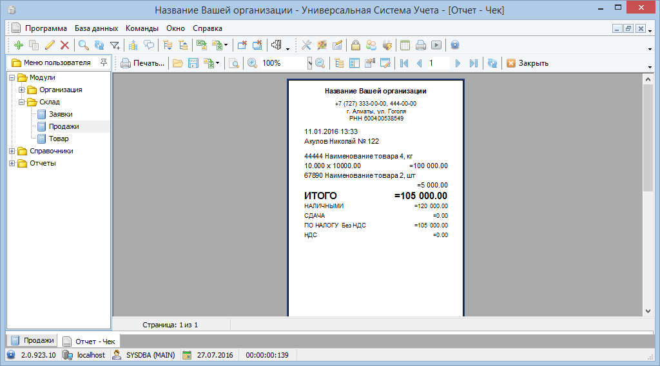Image resolution: width=660 pixels, height=366 pixels.
Task: Click the Печать... button
Action: point(143,63)
